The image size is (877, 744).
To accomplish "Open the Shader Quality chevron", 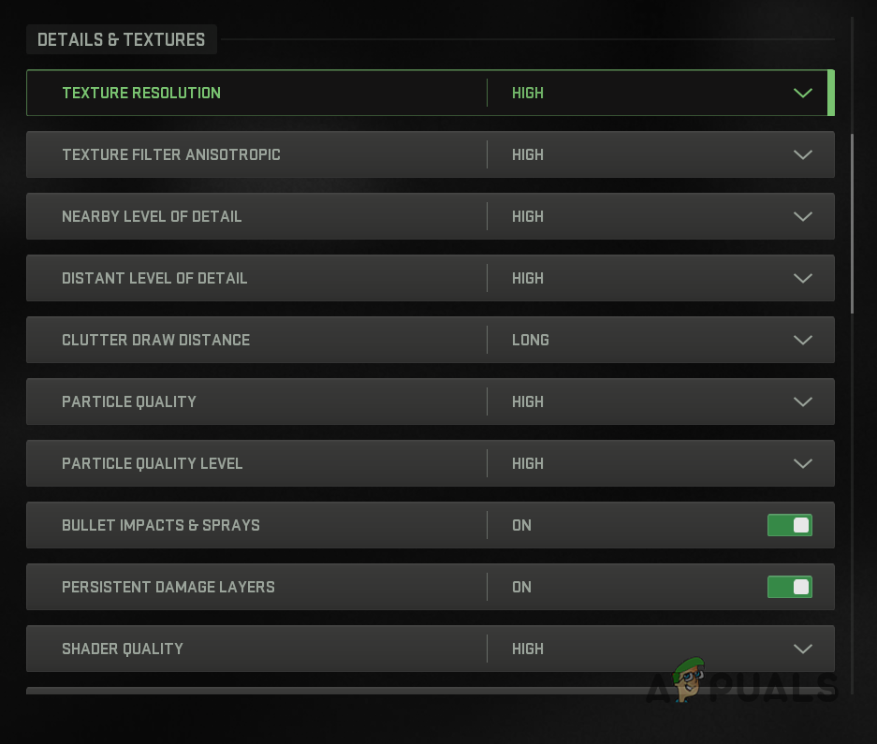I will [803, 649].
